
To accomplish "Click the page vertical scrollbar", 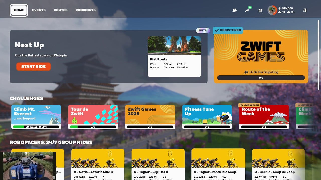I will [x=319, y=55].
